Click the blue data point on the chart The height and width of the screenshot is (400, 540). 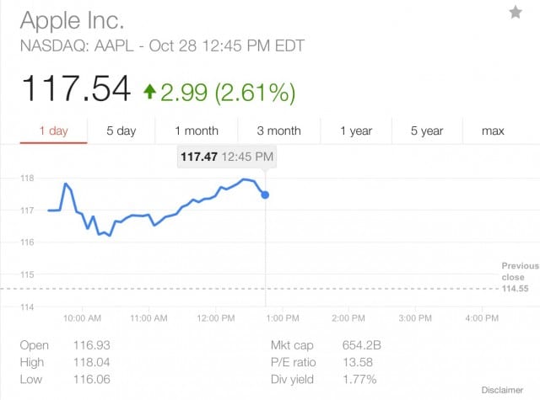(266, 195)
